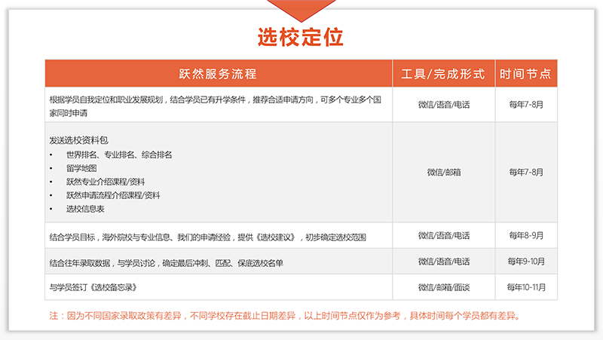Click the 每年10-11月 time cell
The image size is (603, 340).
point(526,287)
